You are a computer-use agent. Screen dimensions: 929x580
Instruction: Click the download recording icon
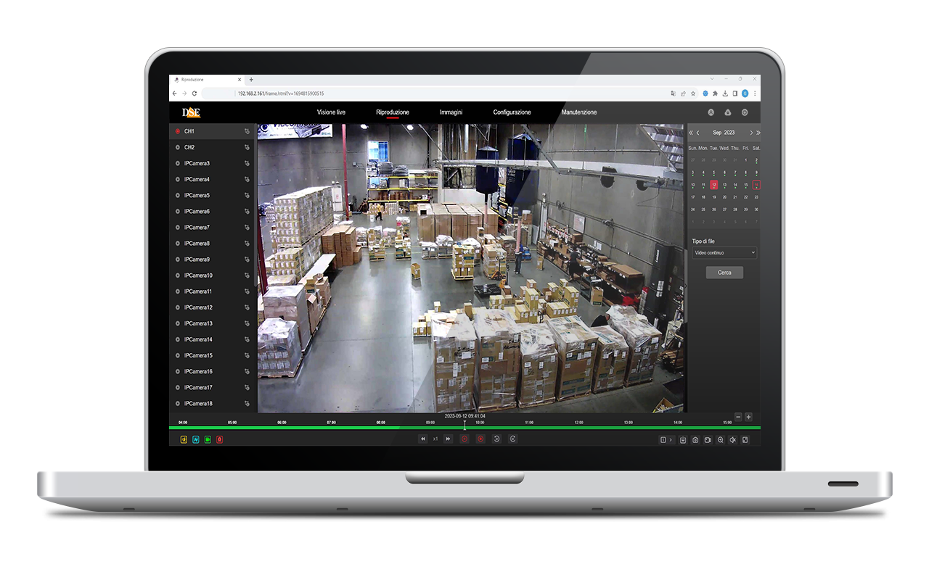coord(683,439)
